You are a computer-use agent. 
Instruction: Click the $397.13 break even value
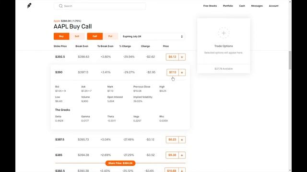[x=83, y=72]
